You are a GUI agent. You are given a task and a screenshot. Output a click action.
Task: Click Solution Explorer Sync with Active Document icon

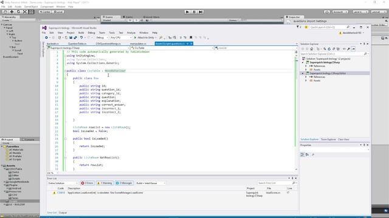pos(325,49)
